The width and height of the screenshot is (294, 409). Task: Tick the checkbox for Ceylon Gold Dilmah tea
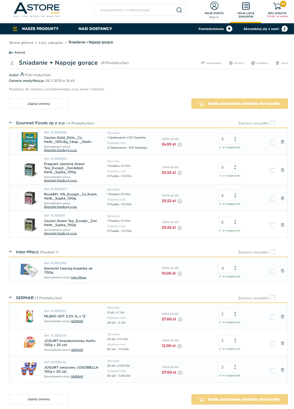tap(272, 142)
